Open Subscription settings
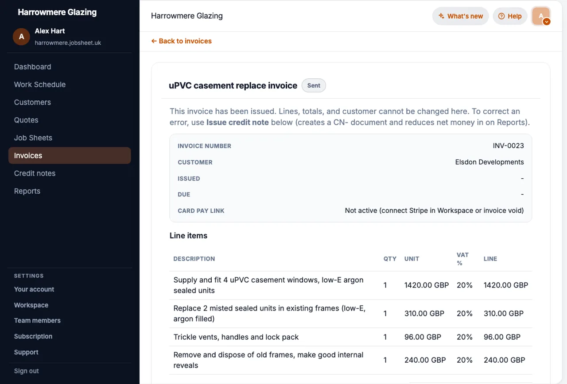Screen dimensions: 567x384 point(33,337)
